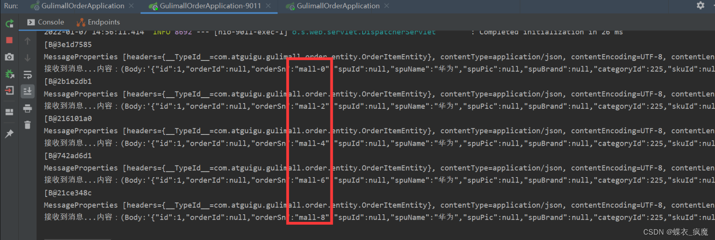Click the text [B@2b1e2db1
The image size is (715, 240).
point(68,82)
